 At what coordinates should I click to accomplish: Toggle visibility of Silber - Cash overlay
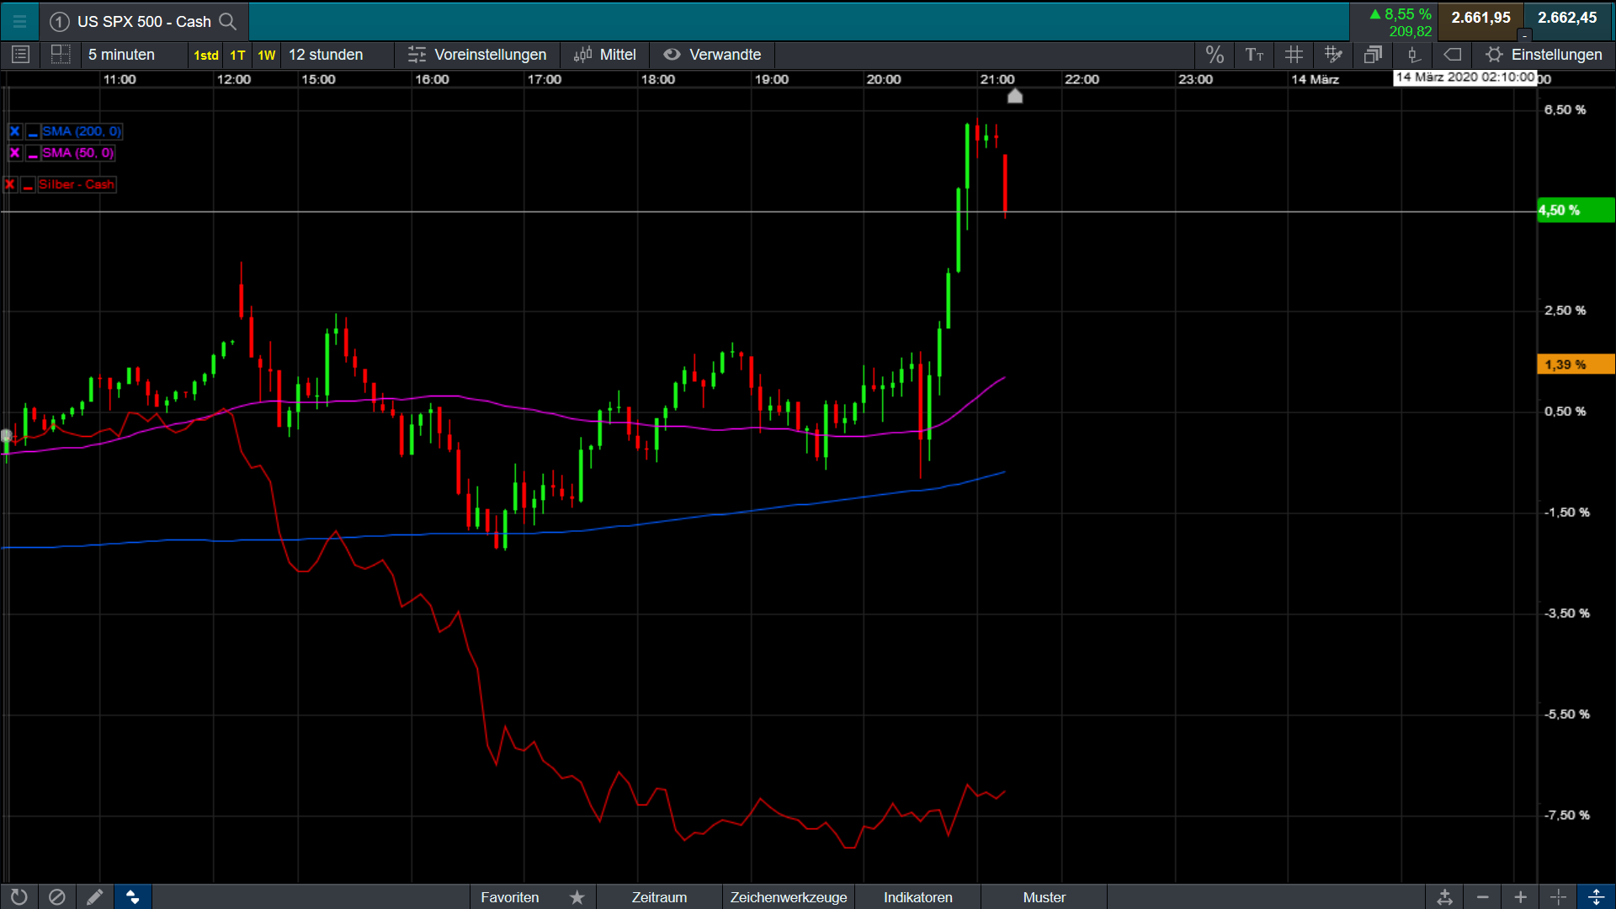[28, 184]
